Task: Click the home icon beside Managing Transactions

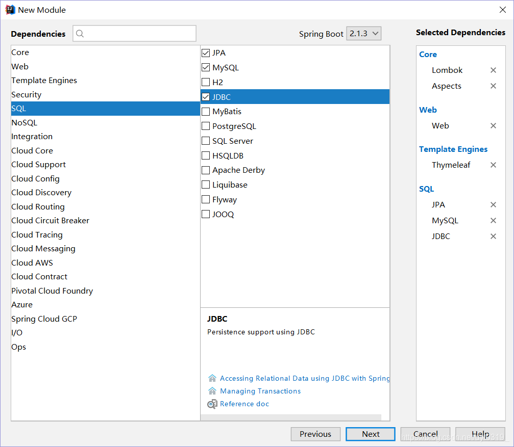Action: (x=212, y=391)
